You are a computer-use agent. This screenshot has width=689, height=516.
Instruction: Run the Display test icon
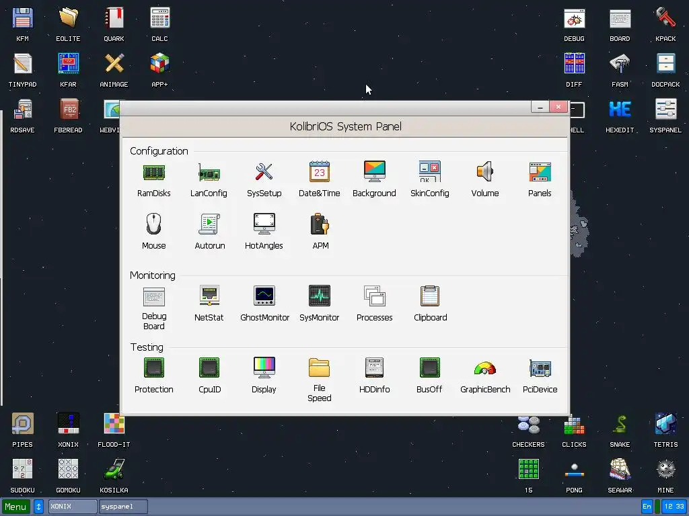pyautogui.click(x=264, y=368)
